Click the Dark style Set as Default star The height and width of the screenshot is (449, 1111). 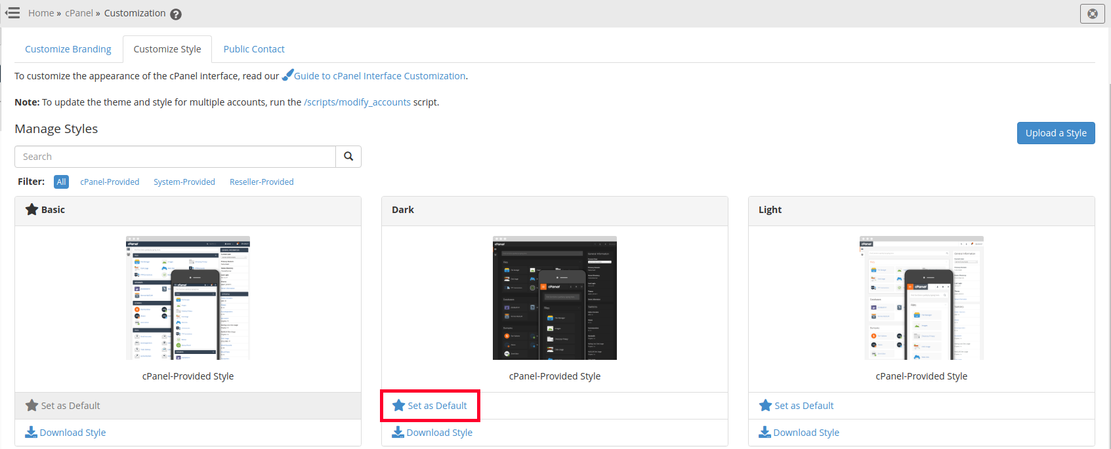(398, 405)
